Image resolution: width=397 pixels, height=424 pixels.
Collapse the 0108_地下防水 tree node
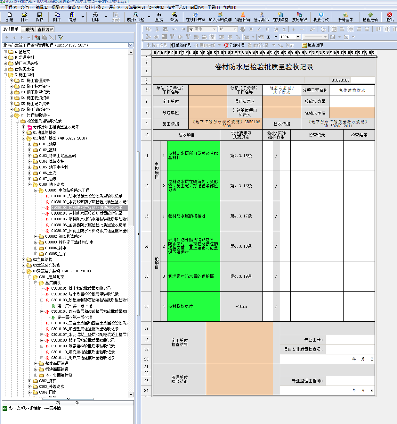tap(29, 185)
